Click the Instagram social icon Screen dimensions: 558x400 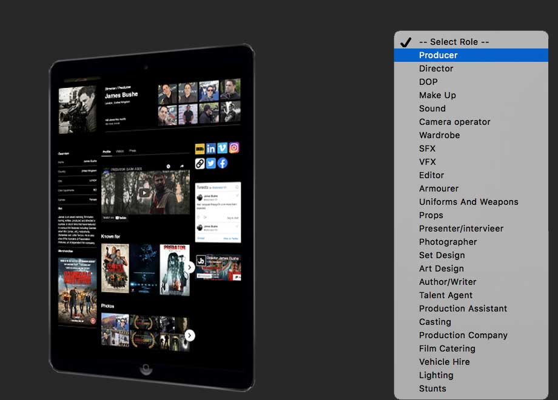point(234,147)
